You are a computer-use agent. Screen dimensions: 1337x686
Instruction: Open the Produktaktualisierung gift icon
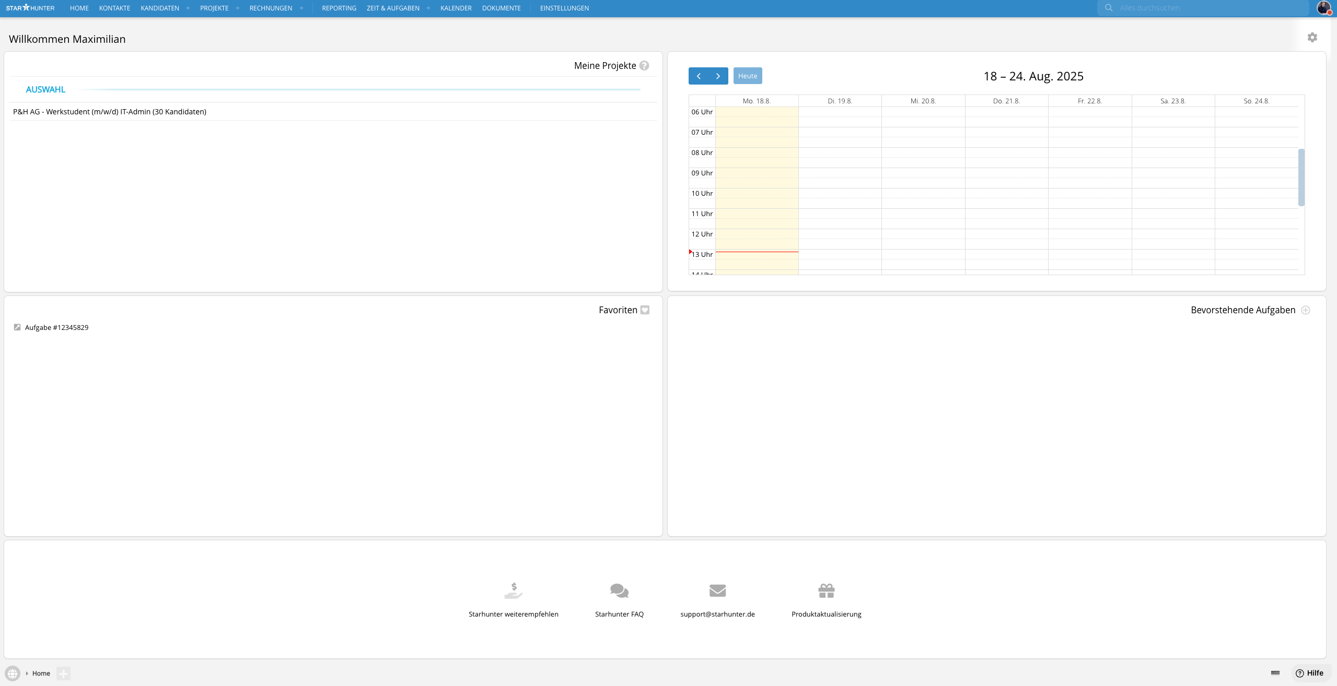826,590
